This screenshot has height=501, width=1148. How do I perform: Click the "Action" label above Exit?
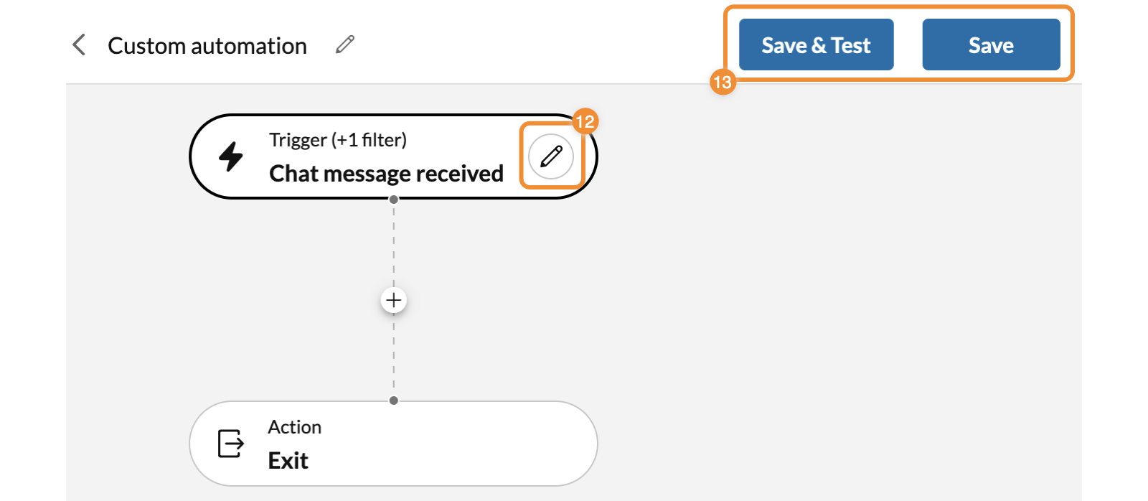point(294,427)
